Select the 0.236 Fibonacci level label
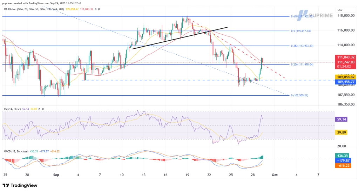Viewport: 359px width, 192px height. pos(305,64)
